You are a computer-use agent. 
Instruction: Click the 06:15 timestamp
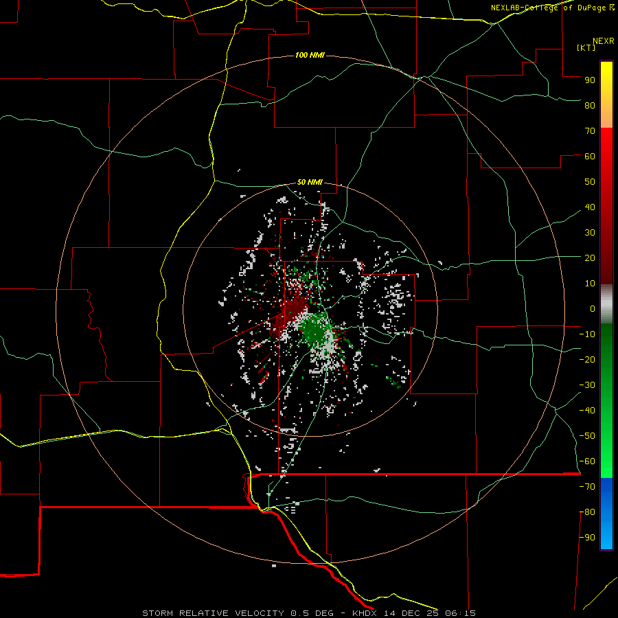pos(460,613)
